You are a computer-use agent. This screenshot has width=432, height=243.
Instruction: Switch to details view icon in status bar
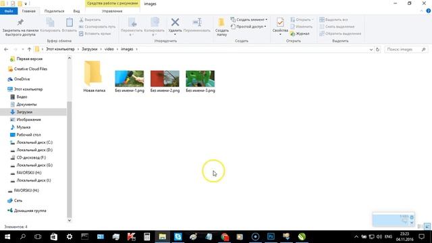[420, 227]
